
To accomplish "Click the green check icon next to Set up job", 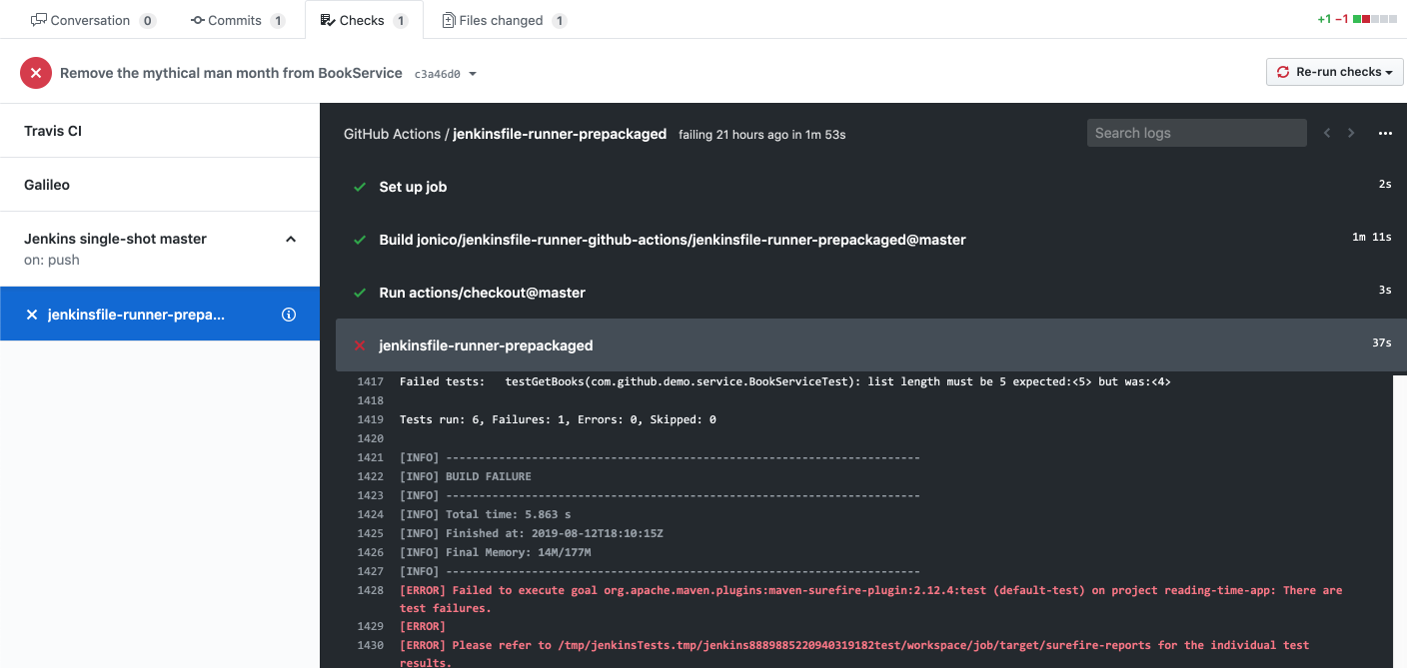I will pyautogui.click(x=360, y=187).
